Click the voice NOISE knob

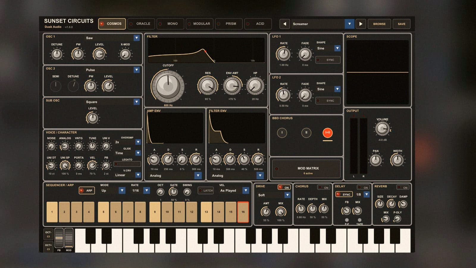(x=51, y=146)
